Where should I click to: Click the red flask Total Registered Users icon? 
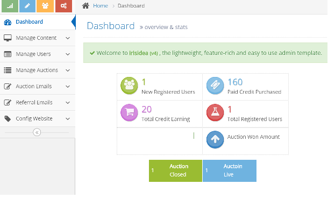click(215, 112)
